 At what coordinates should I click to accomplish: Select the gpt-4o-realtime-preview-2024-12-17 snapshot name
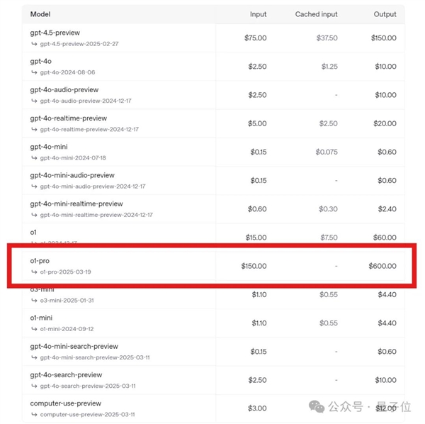(x=89, y=129)
